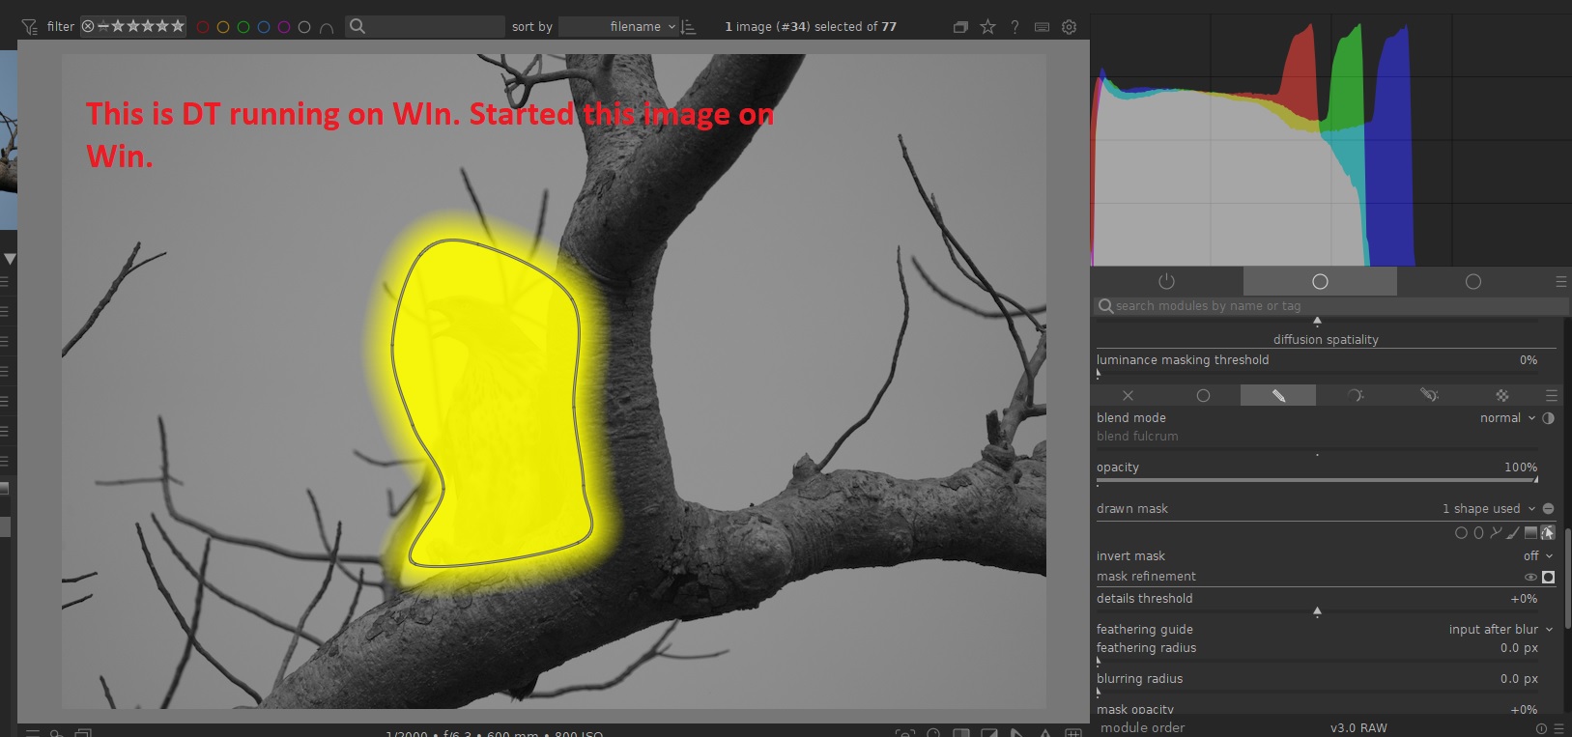Toggle blend mode reverse order icon
The height and width of the screenshot is (737, 1572).
pos(1549,418)
